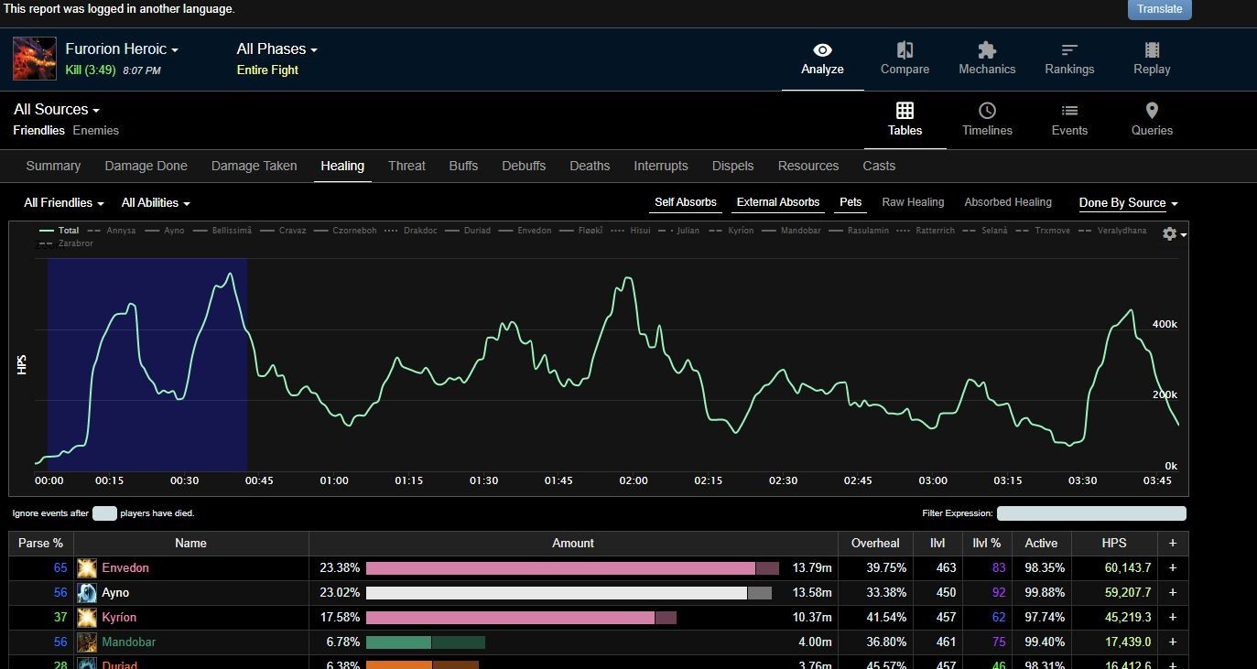Switch to Timelines clock icon view

[x=987, y=111]
